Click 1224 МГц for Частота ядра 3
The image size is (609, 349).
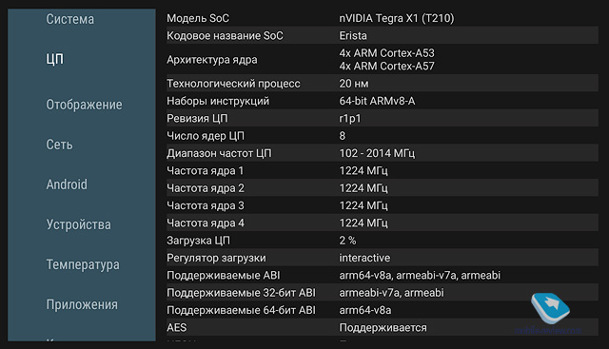(363, 205)
